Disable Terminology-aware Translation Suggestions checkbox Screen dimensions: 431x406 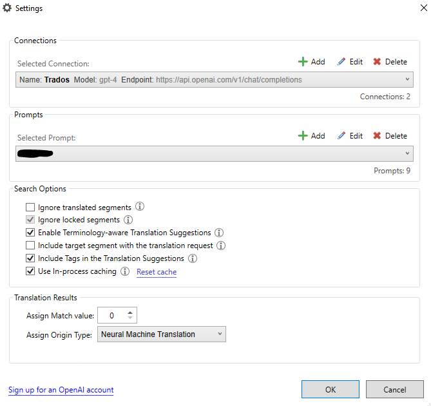(30, 233)
